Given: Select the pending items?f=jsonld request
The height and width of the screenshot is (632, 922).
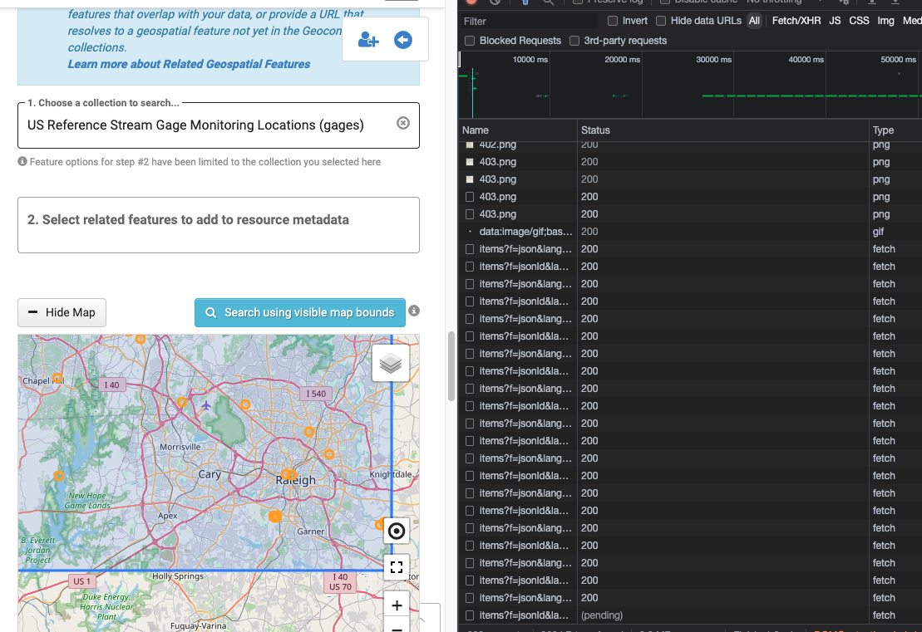Looking at the screenshot, I should [x=690, y=615].
